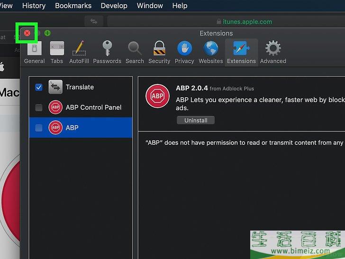The width and height of the screenshot is (345, 259).
Task: Open the Search magnifier preferences pane
Action: click(135, 52)
